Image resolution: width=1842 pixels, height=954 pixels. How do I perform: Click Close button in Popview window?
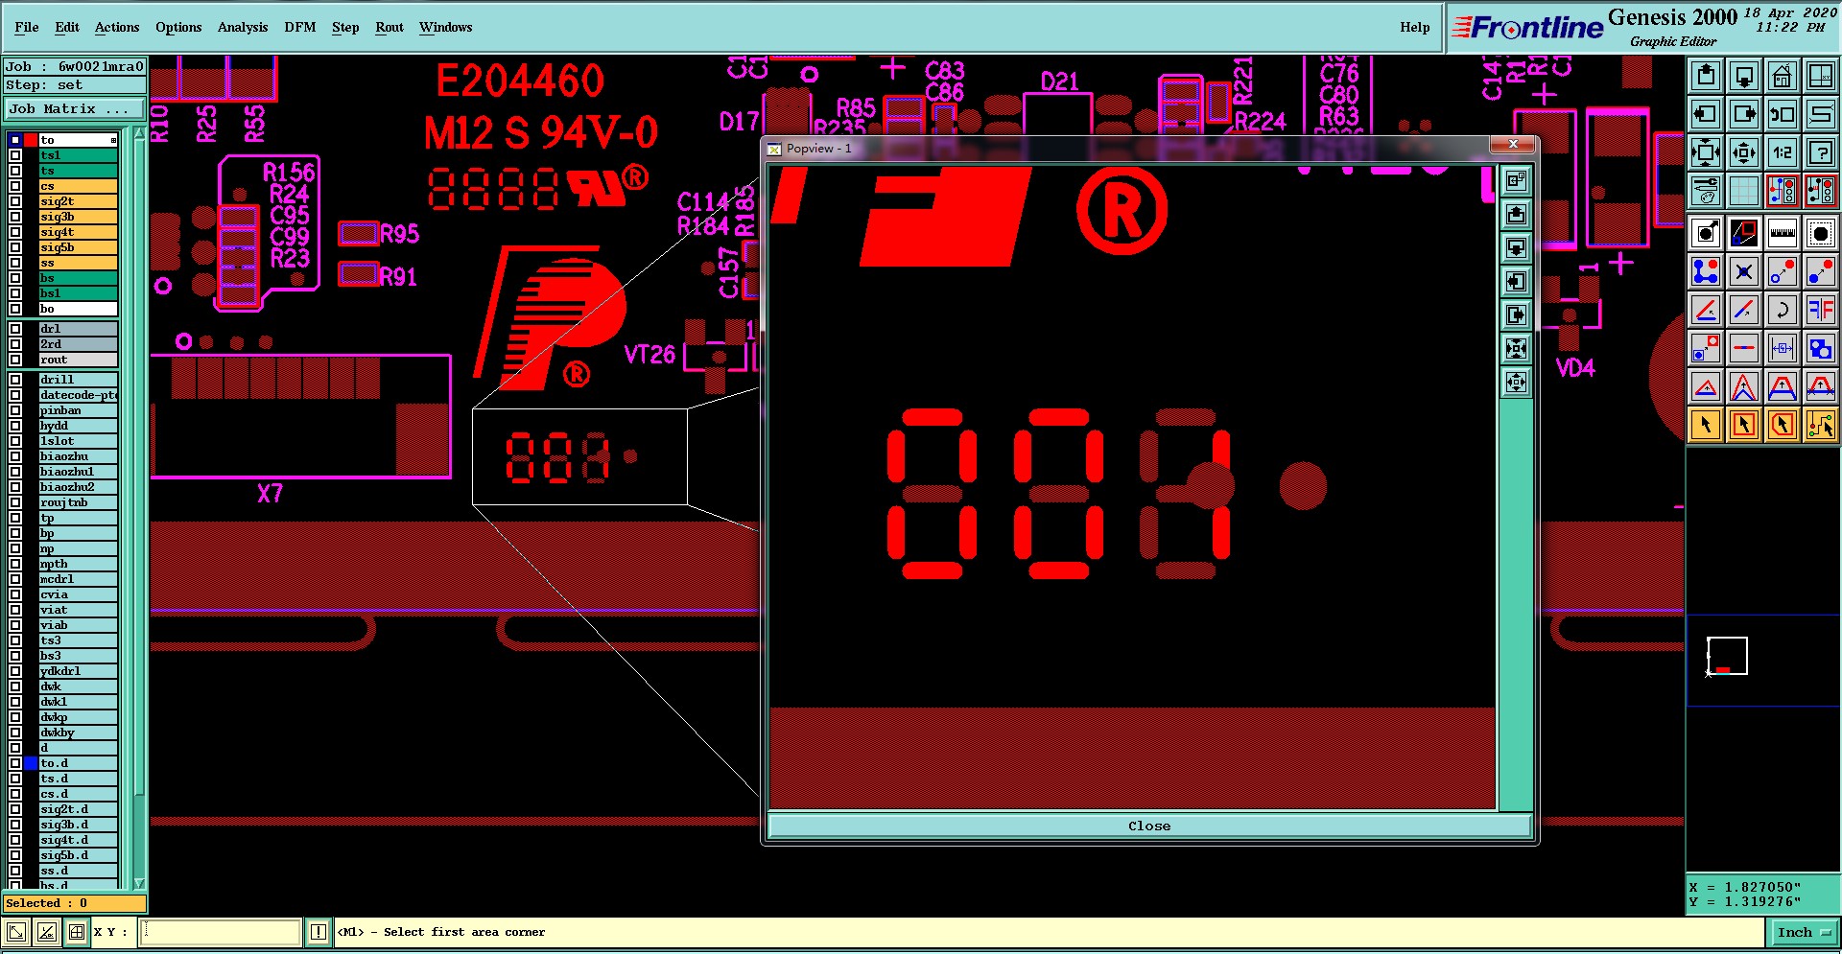tap(1149, 826)
